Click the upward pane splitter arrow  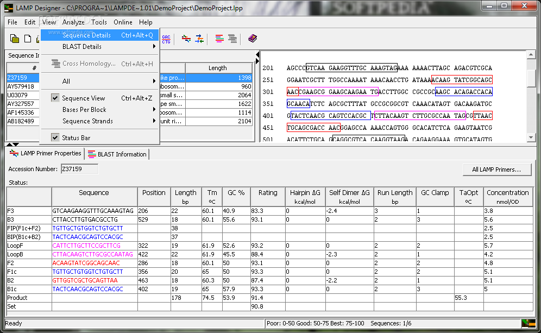tap(9, 144)
